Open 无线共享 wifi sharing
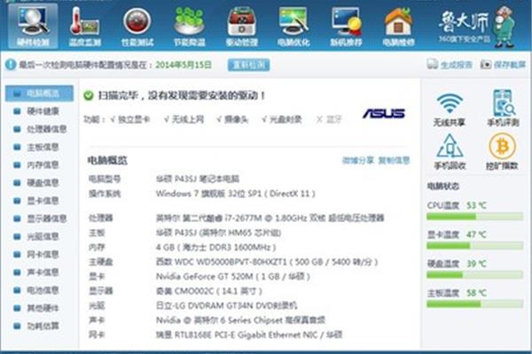Image resolution: width=532 pixels, height=354 pixels. point(450,109)
